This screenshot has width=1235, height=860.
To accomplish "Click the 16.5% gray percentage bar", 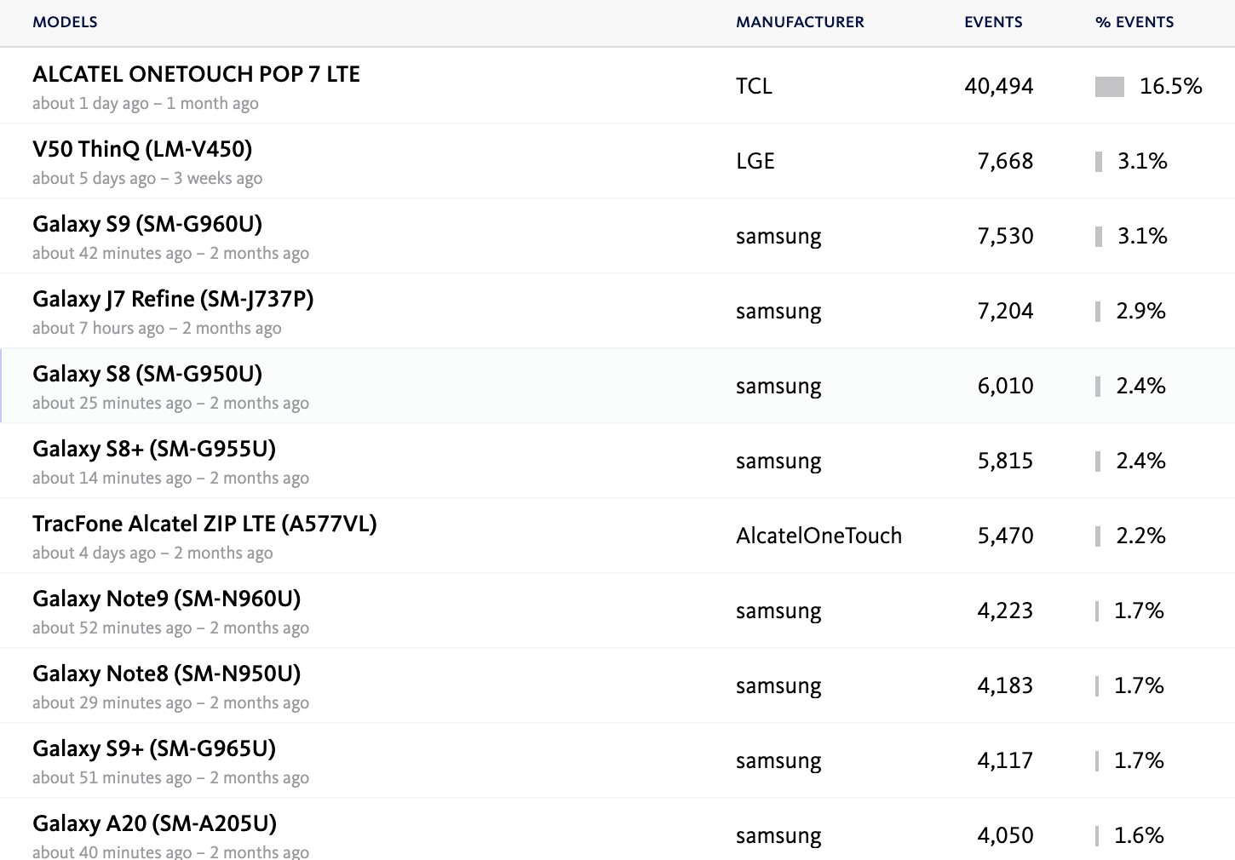I will (1110, 86).
